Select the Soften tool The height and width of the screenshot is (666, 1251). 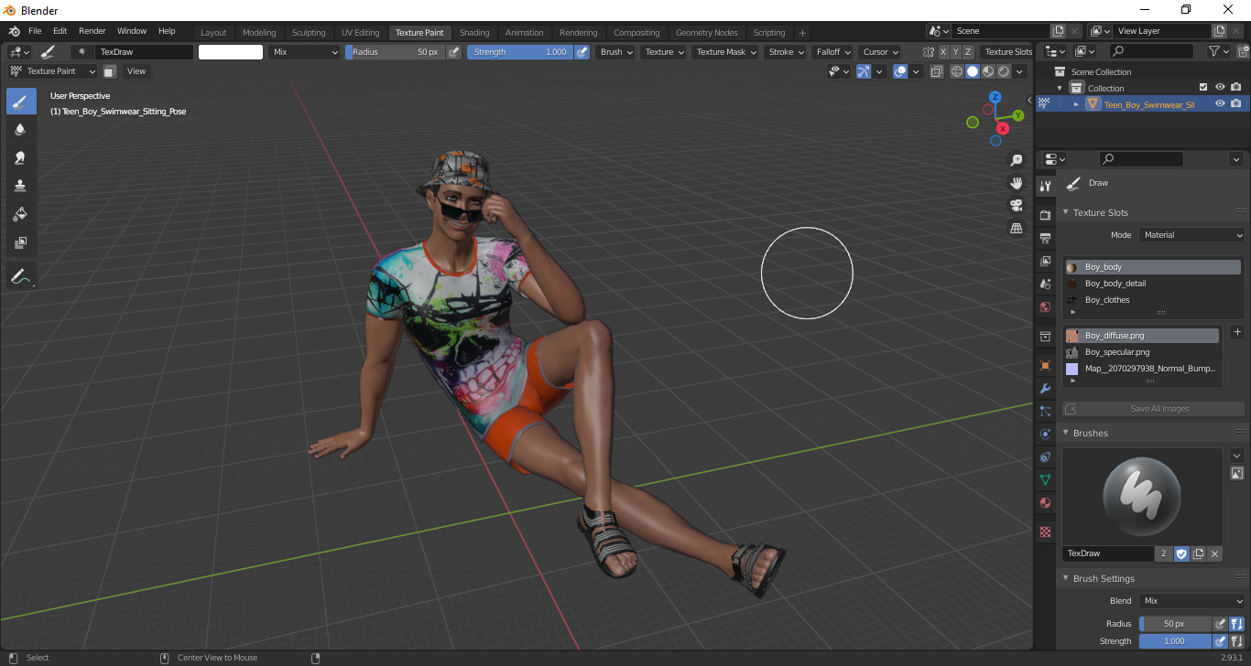pyautogui.click(x=21, y=130)
